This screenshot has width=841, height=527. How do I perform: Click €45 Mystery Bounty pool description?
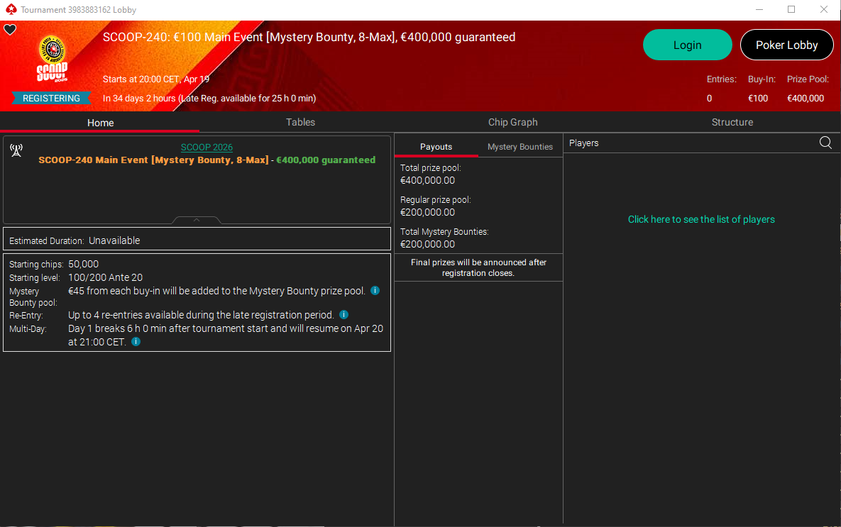216,291
